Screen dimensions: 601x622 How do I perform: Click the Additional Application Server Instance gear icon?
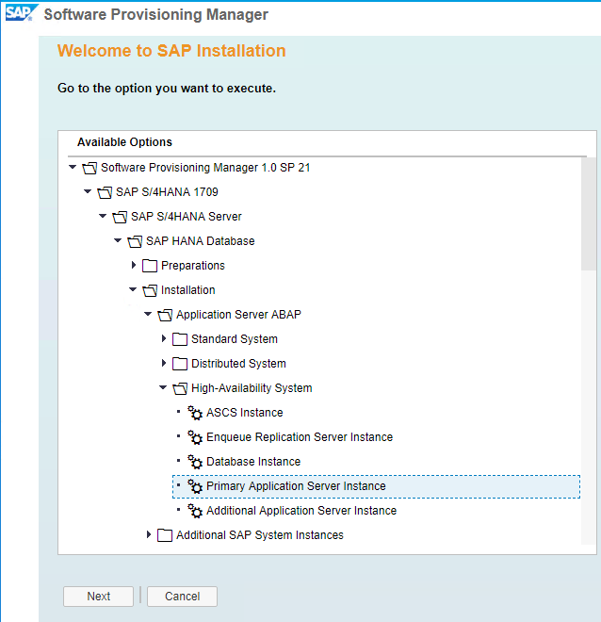pyautogui.click(x=195, y=511)
